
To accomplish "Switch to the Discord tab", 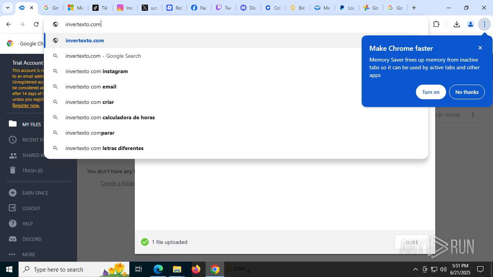I will pos(248,8).
